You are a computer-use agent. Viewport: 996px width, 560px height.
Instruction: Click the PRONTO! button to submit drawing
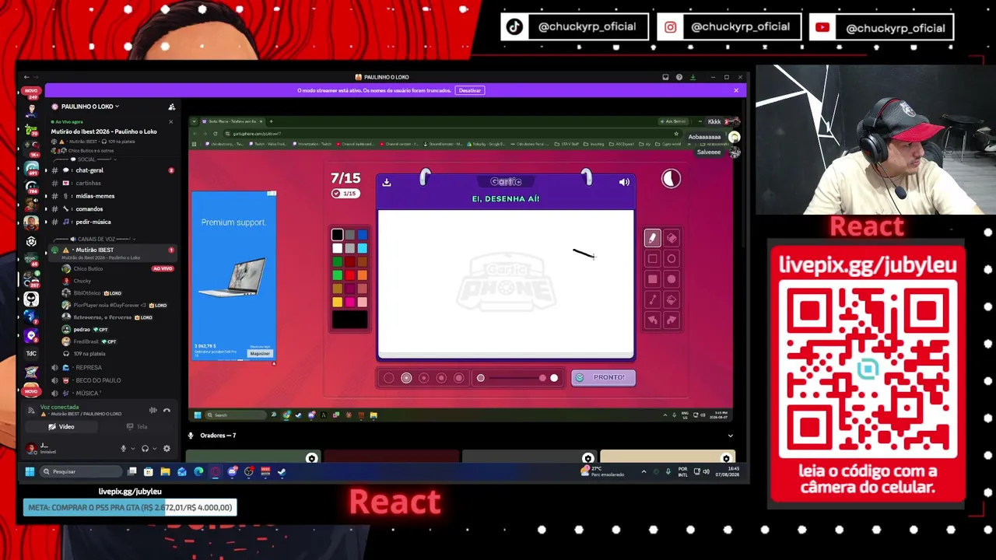pyautogui.click(x=603, y=378)
